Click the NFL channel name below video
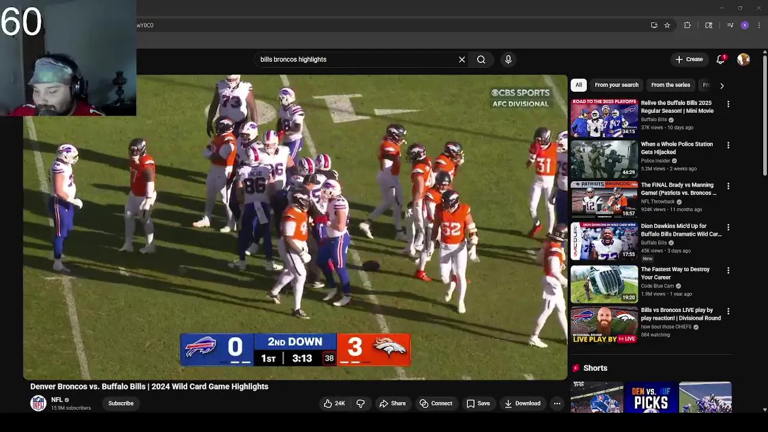The height and width of the screenshot is (432, 768). (57, 400)
